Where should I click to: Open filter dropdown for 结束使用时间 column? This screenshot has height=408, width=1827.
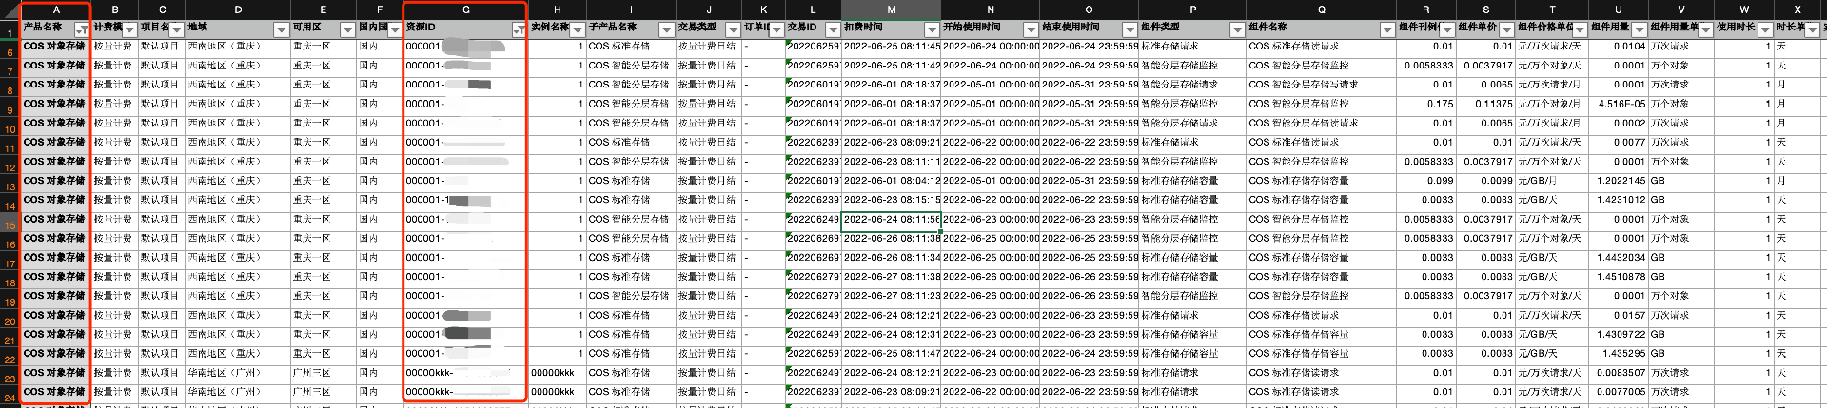coord(1130,30)
